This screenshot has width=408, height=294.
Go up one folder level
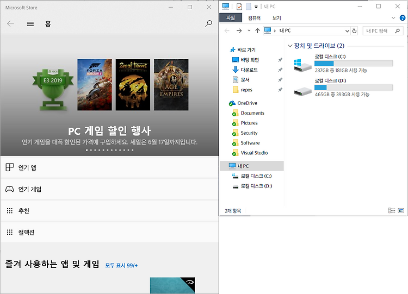257,30
